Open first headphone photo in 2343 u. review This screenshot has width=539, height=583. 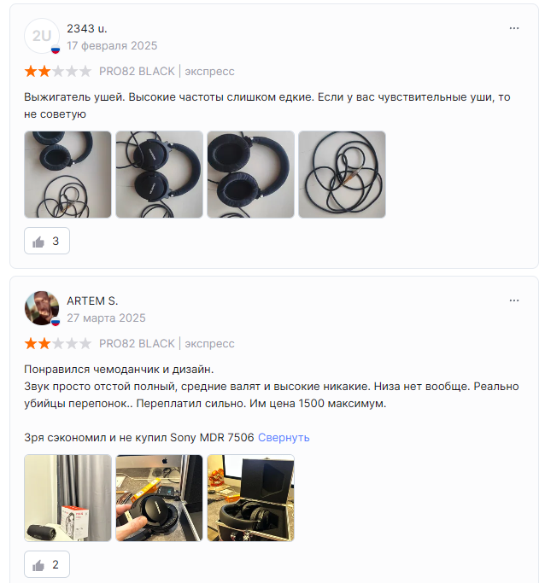[67, 174]
